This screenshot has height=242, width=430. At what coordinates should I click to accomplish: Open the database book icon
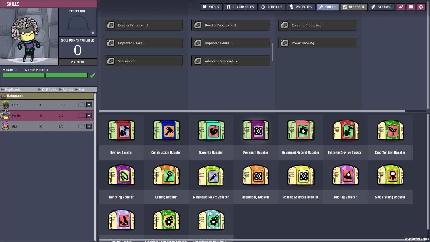[411, 7]
